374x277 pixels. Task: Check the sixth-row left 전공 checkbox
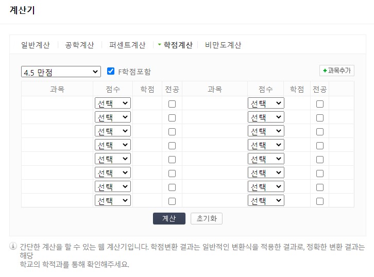[172, 174]
